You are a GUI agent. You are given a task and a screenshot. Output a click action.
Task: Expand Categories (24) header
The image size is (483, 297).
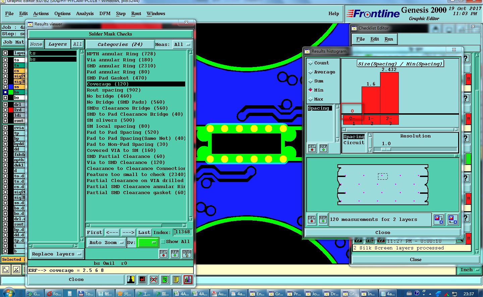120,44
